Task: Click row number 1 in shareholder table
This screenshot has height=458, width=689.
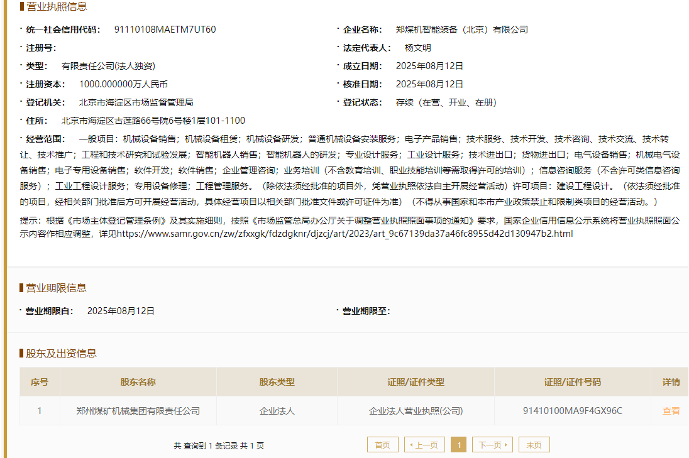Action: click(40, 411)
